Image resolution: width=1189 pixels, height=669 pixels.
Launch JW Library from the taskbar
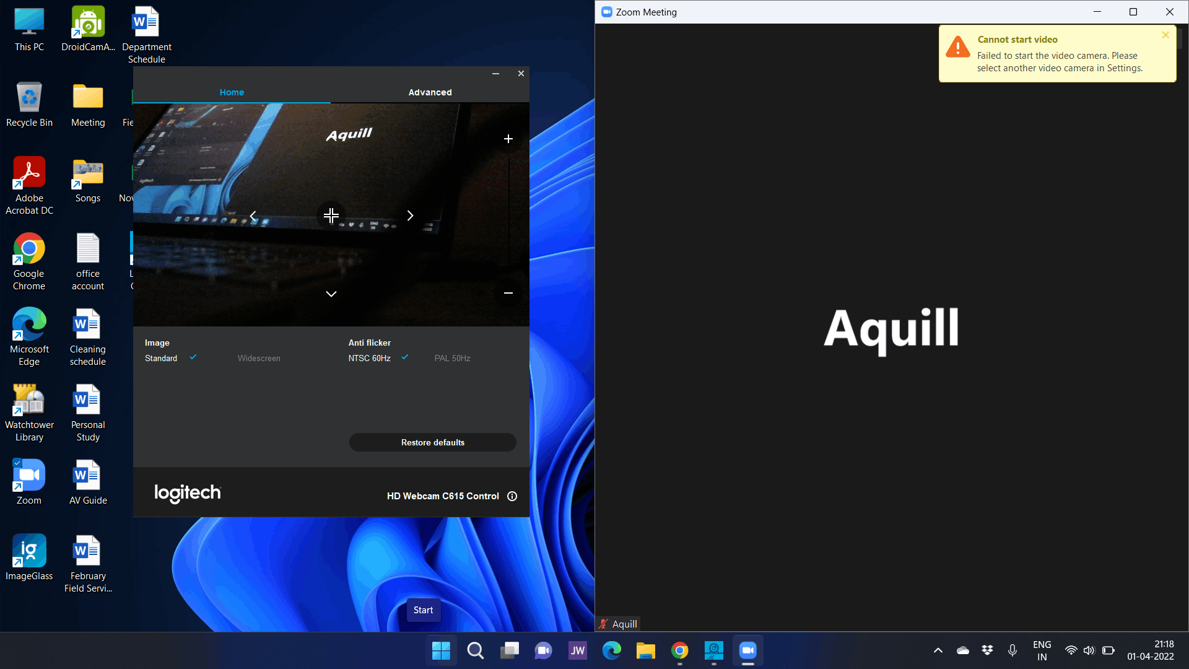point(577,650)
